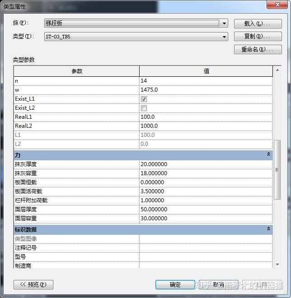
Task: Select the RealL1 value 100.0
Action: [206, 117]
